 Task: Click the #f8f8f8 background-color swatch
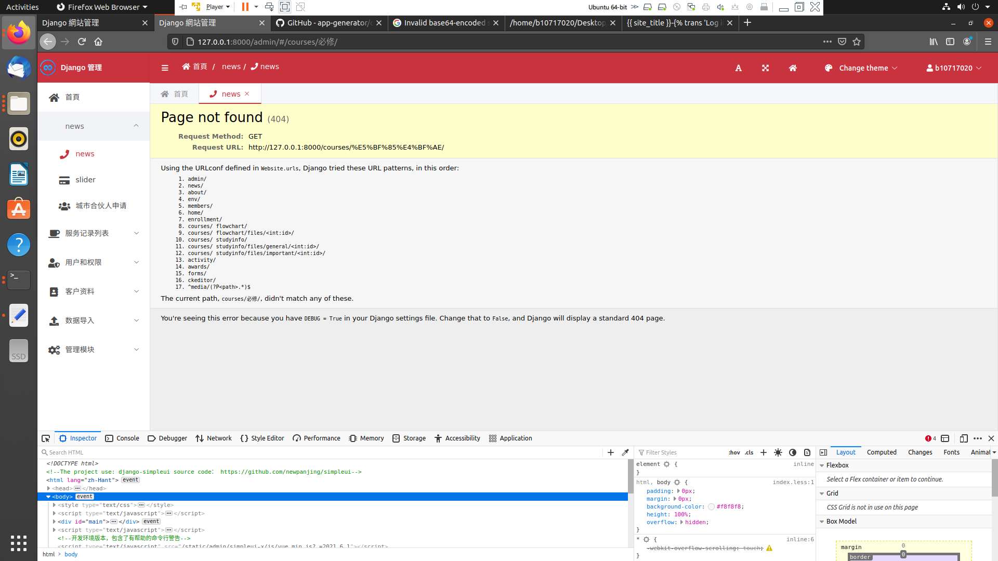coord(711,506)
